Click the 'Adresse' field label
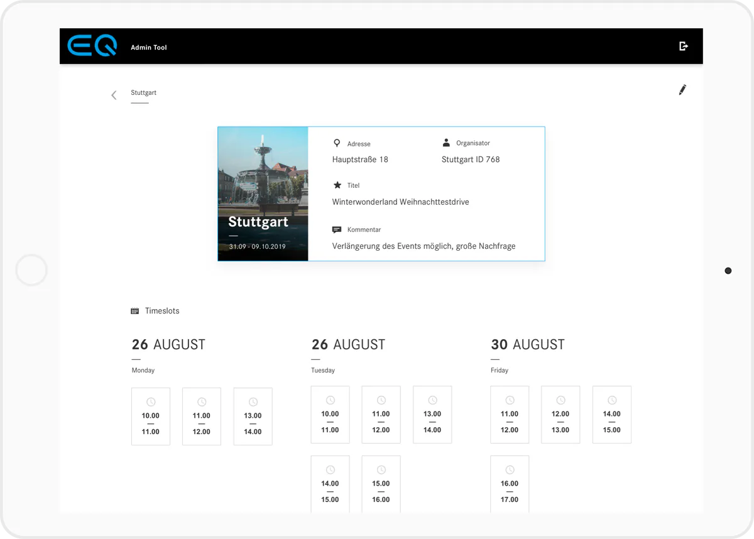This screenshot has height=539, width=754. [x=359, y=144]
